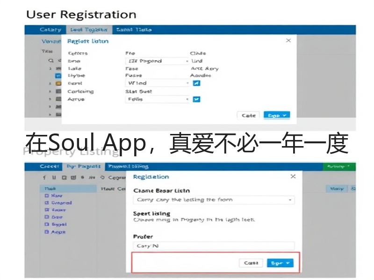Close the Regiett Liston dialog
The width and height of the screenshot is (374, 280).
tap(288, 41)
